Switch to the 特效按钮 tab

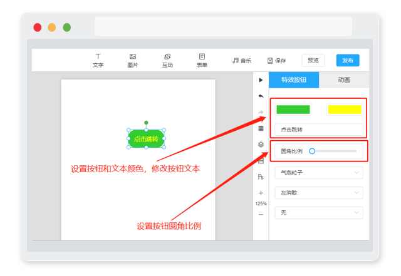pyautogui.click(x=294, y=79)
